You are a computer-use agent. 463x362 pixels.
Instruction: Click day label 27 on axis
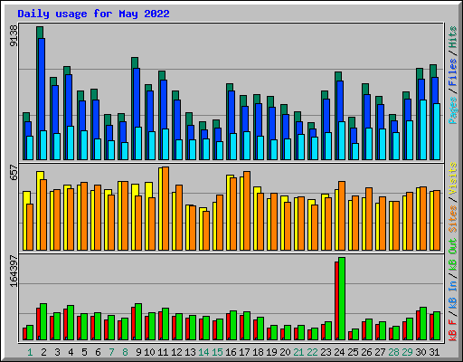click(x=380, y=352)
